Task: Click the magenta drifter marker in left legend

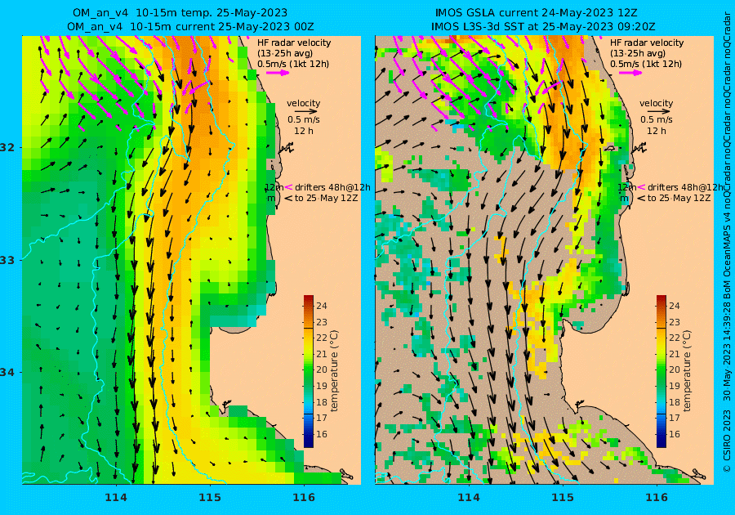Action: coord(287,187)
